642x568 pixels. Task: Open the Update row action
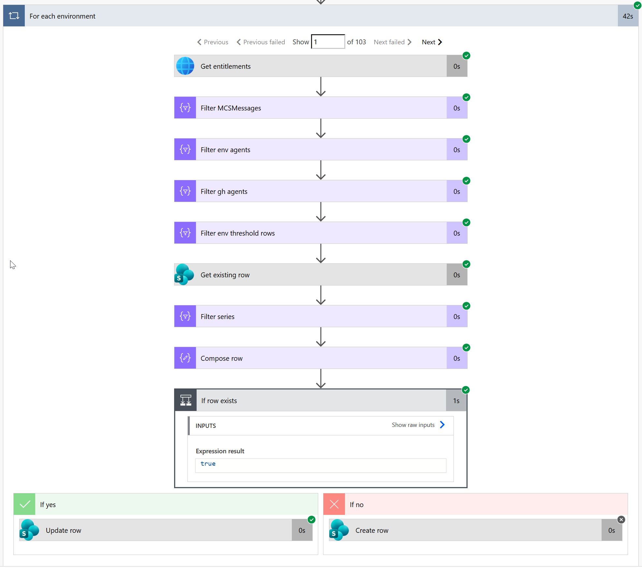[x=166, y=530]
